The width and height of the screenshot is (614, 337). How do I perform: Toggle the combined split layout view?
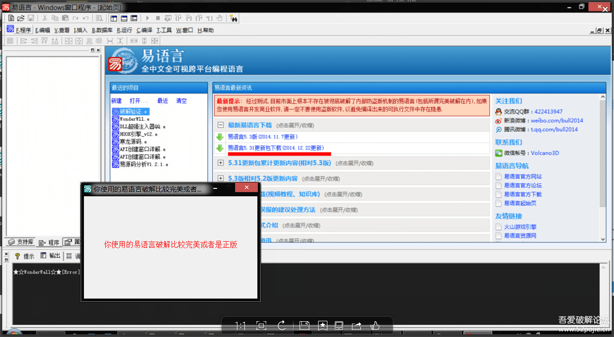134,18
